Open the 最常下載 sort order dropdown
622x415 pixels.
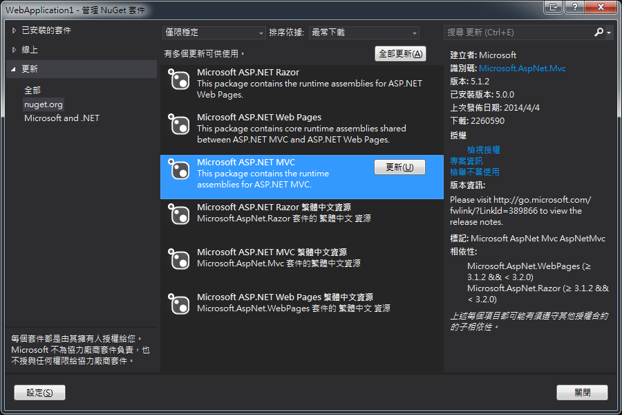pos(364,33)
